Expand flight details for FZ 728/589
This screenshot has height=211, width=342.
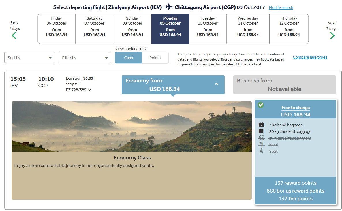click(x=90, y=90)
